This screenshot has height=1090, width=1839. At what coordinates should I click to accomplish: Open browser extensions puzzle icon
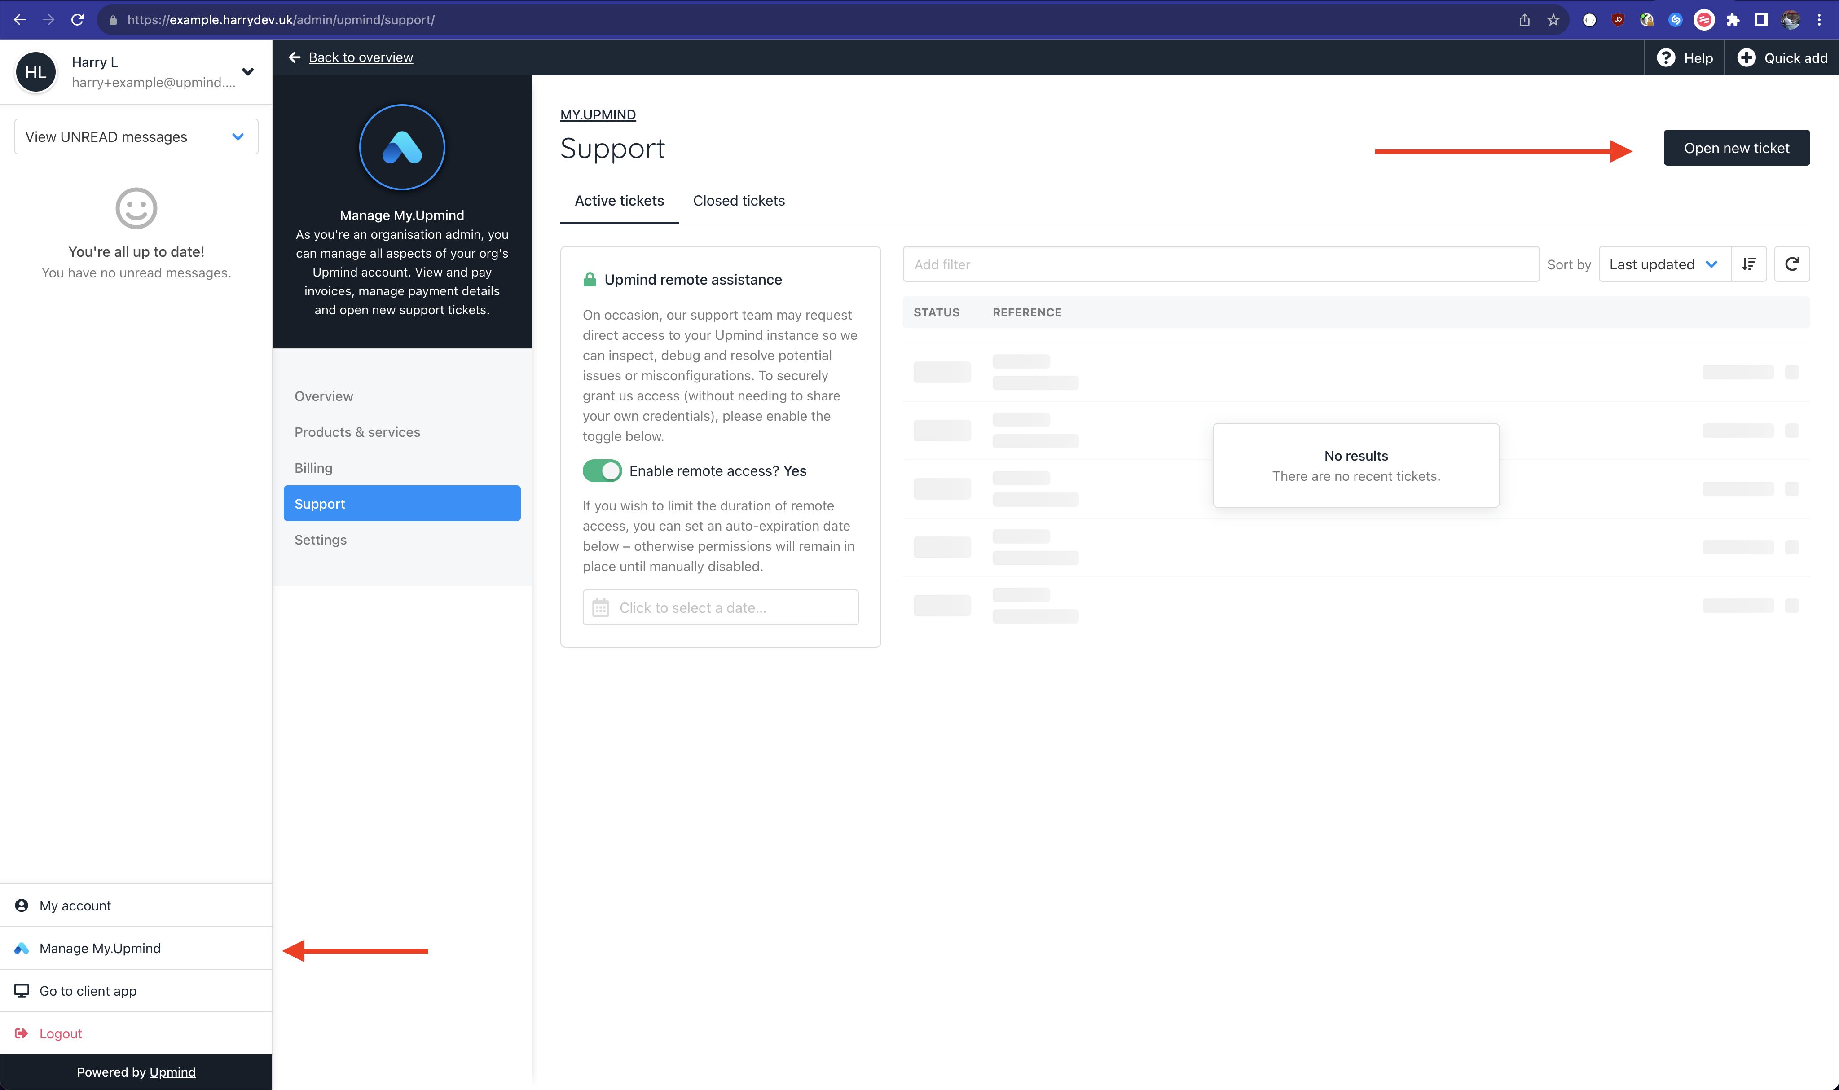(x=1733, y=20)
